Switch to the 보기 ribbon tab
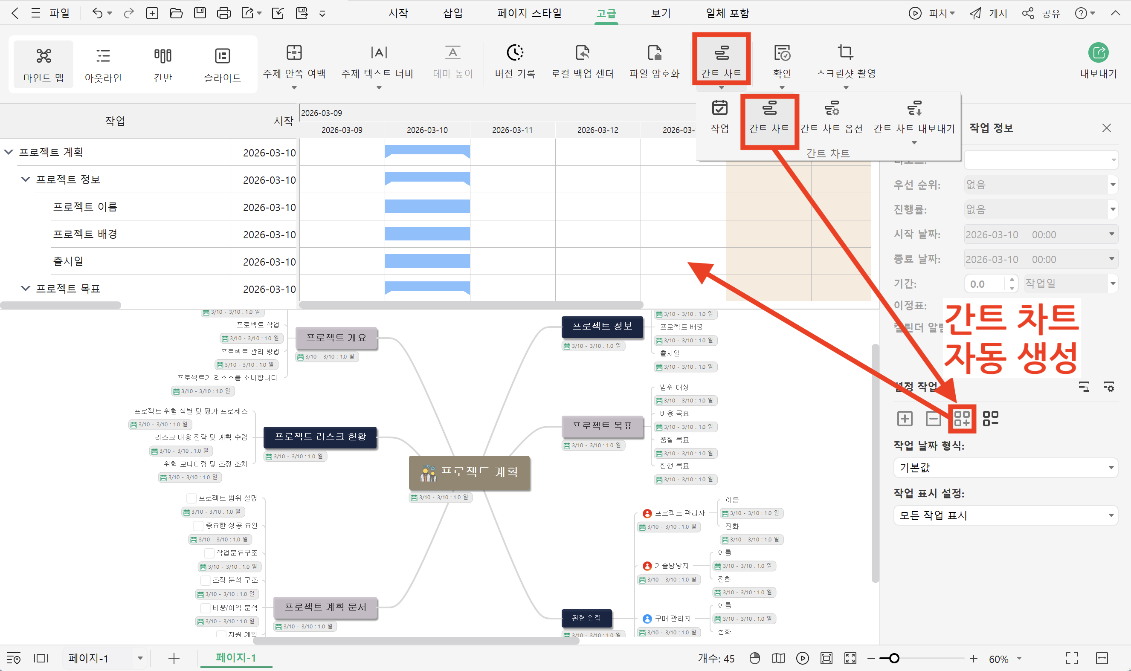The image size is (1131, 671). tap(660, 13)
